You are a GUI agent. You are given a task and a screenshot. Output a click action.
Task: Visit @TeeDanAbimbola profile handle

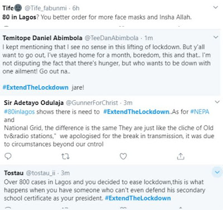coord(111,38)
